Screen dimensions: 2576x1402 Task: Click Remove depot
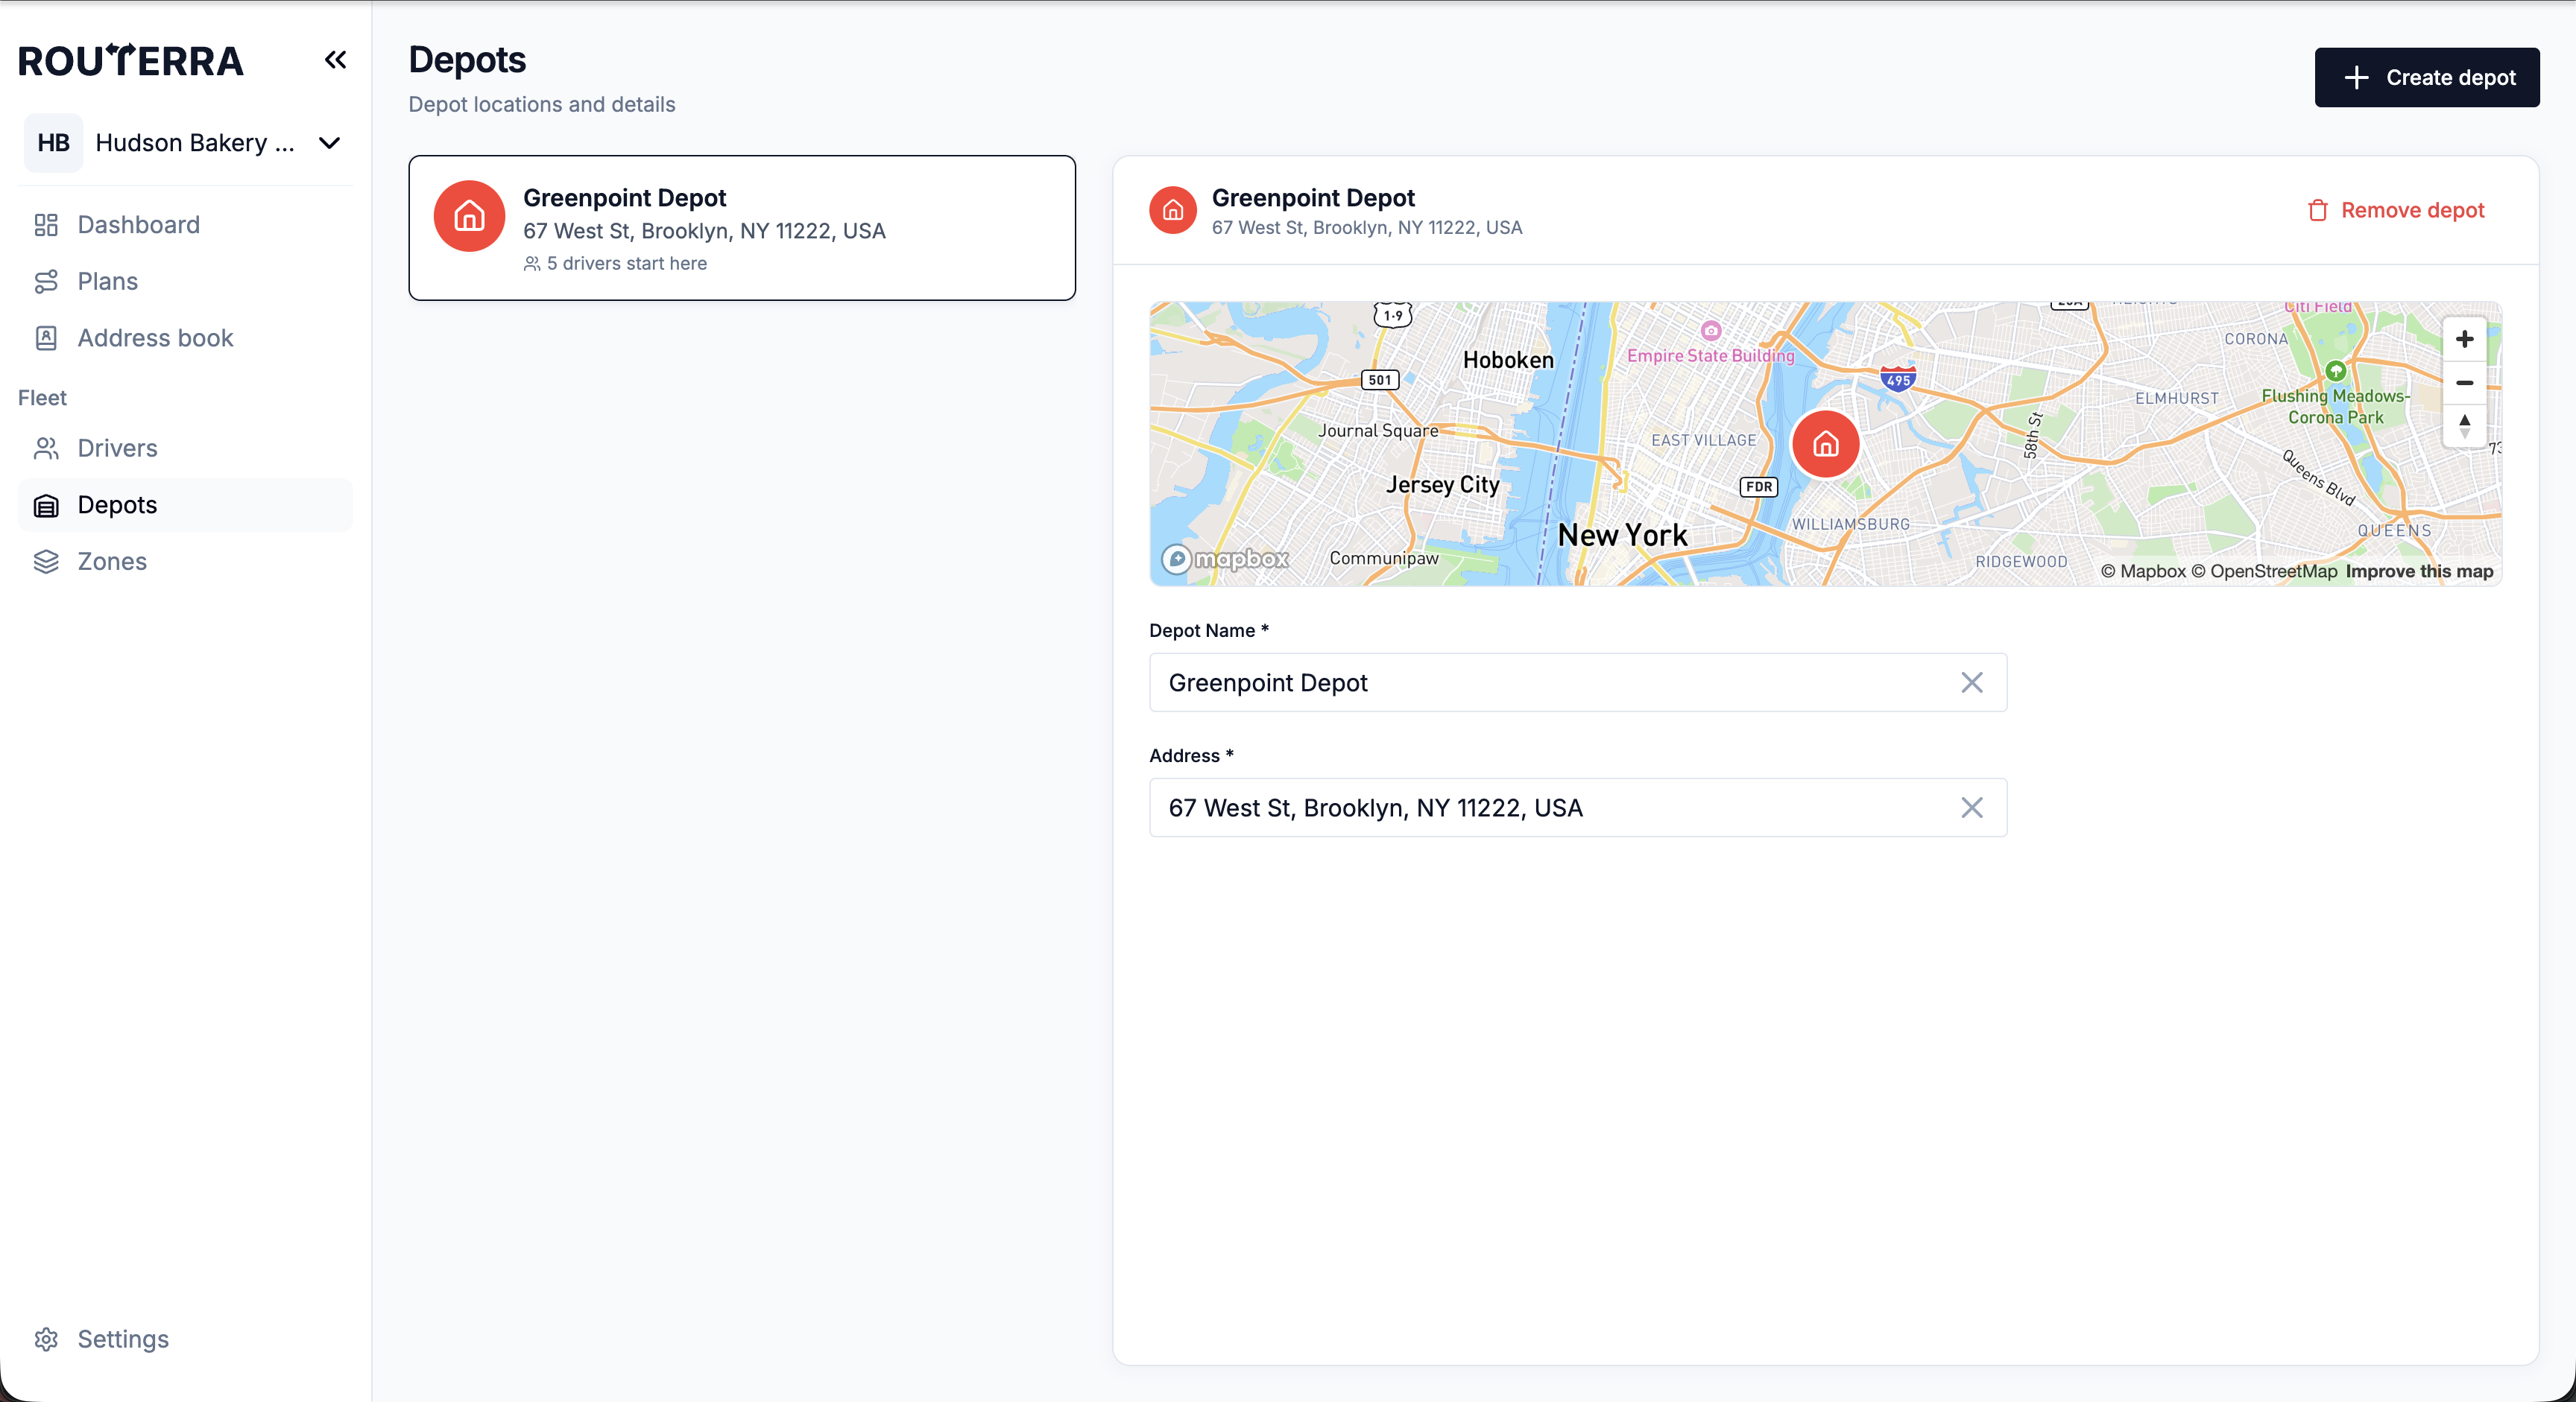pos(2395,211)
